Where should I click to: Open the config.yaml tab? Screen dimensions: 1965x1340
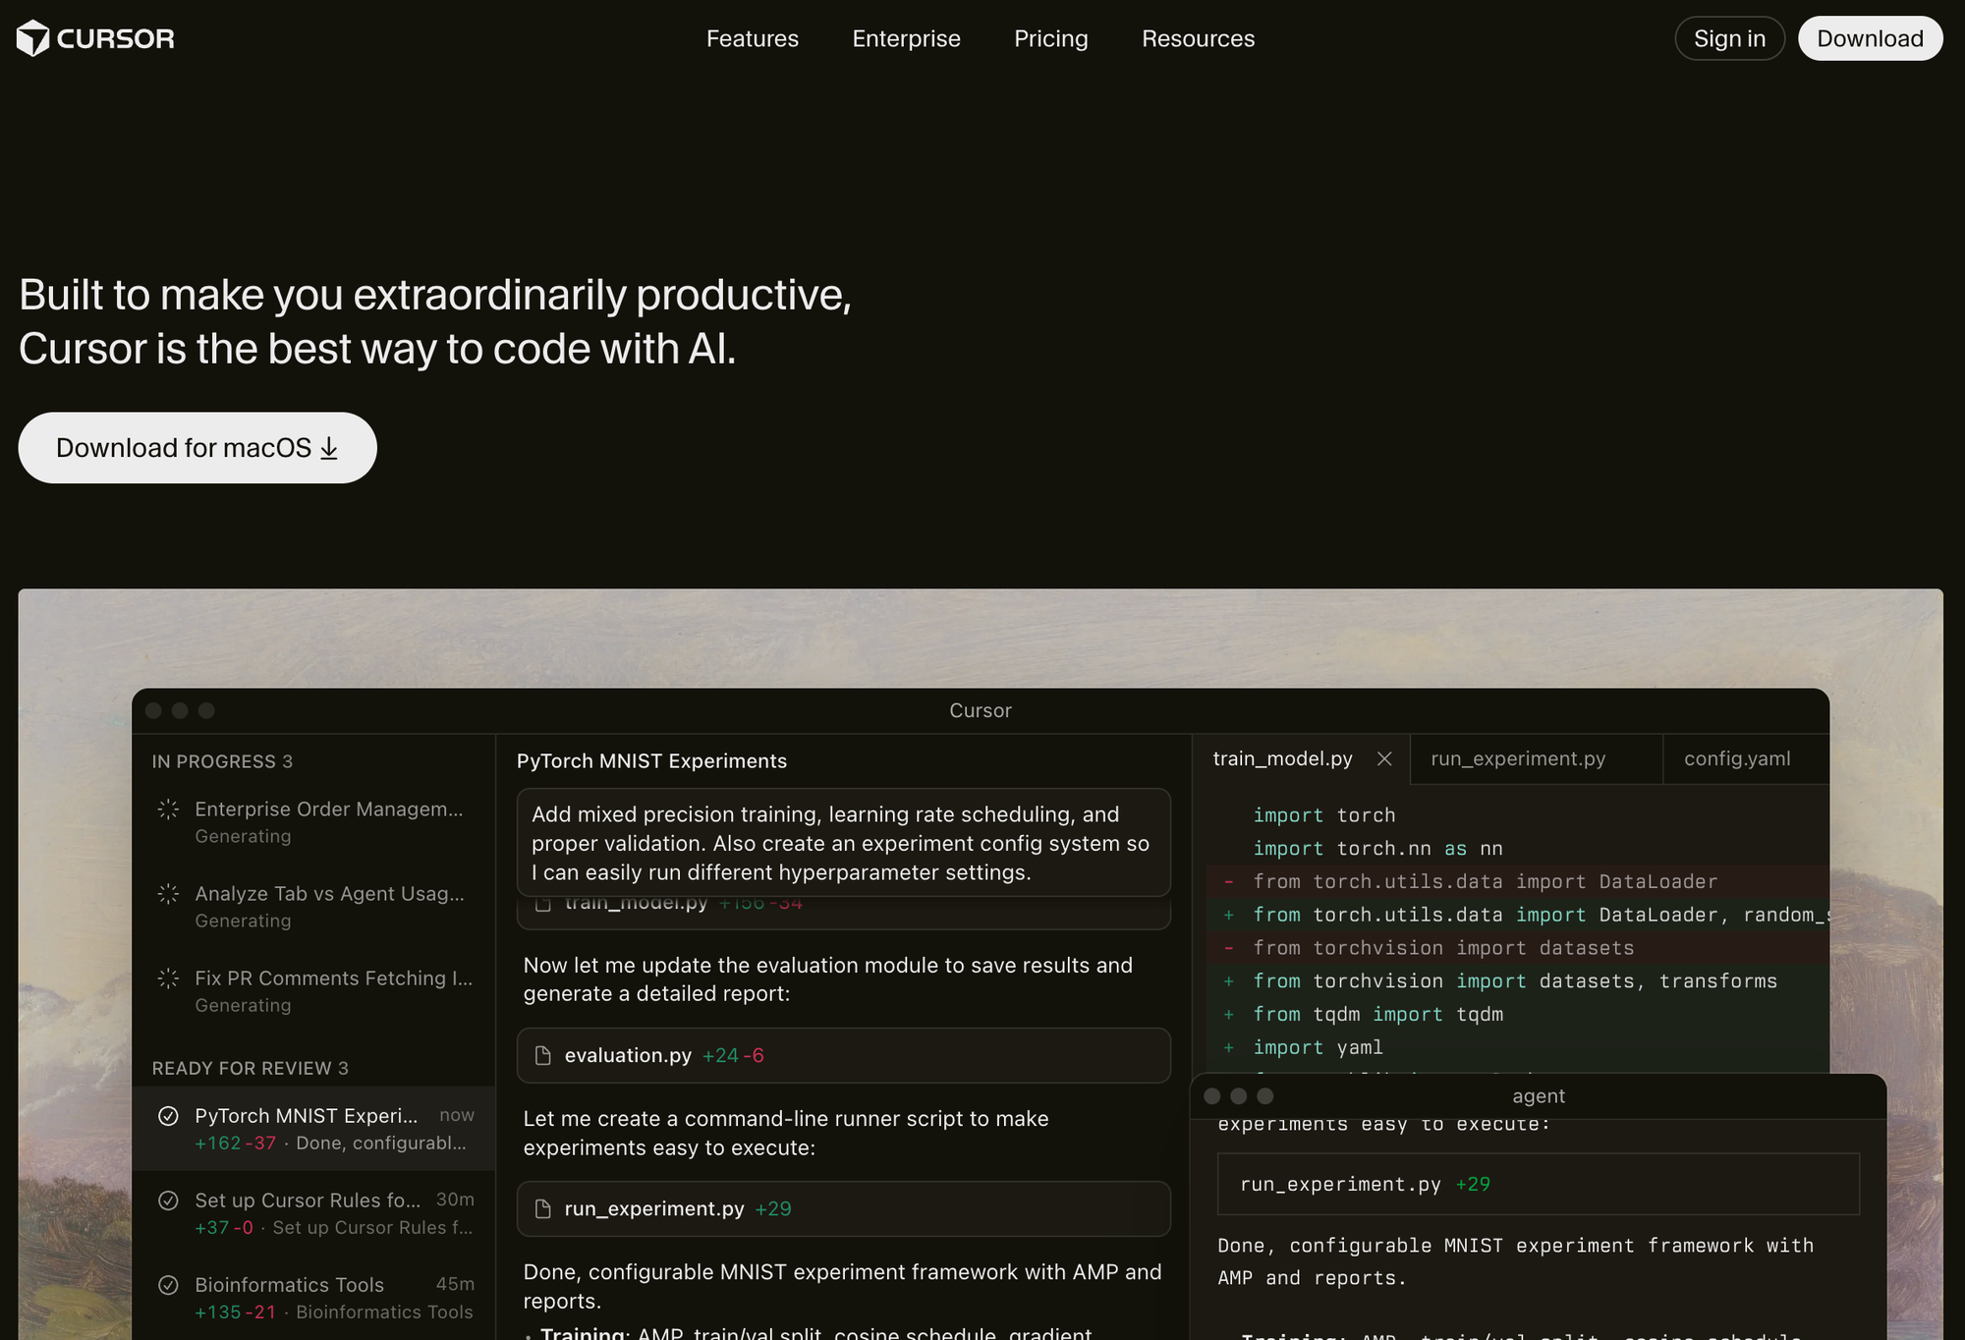point(1737,758)
